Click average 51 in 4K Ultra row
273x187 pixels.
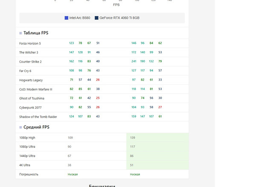pos(132,165)
